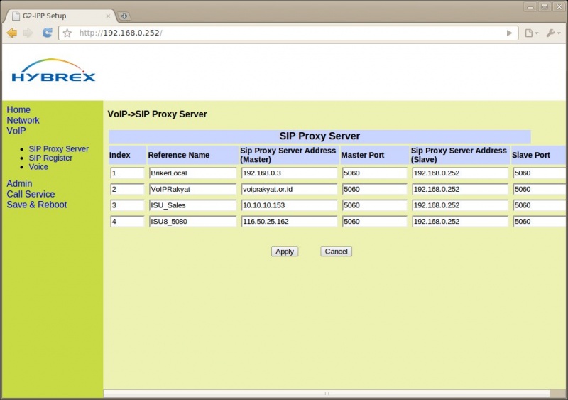The height and width of the screenshot is (400, 568).
Task: Open a new tab with plus button
Action: 124,16
